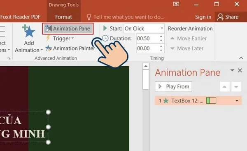247x151 pixels.
Task: Click the middle-right handle of the text box
Action: click(x=48, y=127)
